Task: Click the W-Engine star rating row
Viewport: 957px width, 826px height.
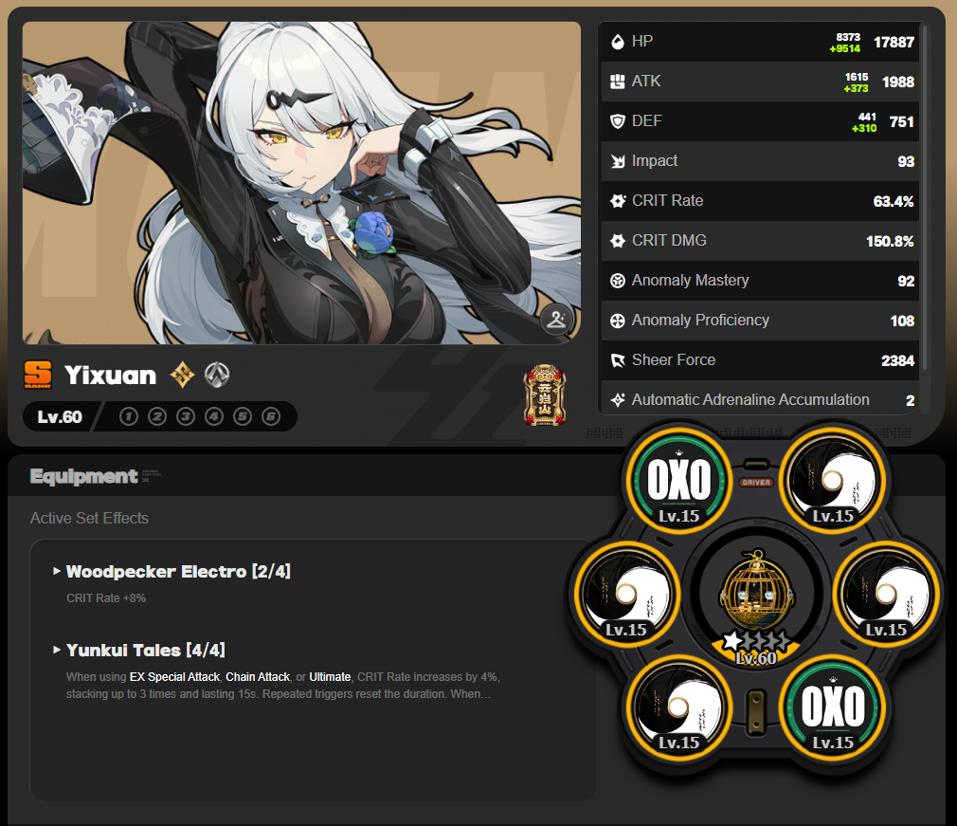Action: 756,640
